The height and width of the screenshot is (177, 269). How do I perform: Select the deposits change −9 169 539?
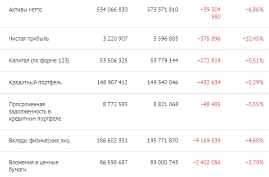206,141
